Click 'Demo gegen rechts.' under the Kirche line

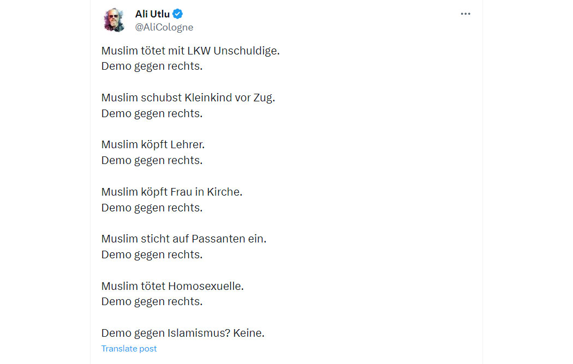click(152, 208)
